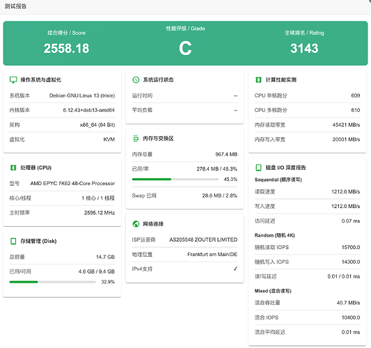Click the CPU icon beside 处理器 (CPU)
This screenshot has width=371, height=348.
click(13, 168)
